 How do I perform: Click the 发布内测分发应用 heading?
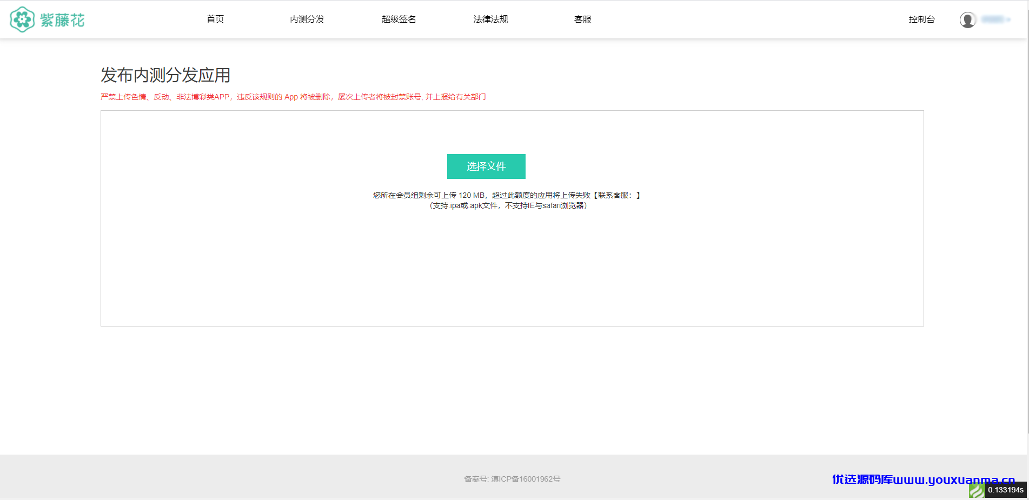(x=165, y=75)
